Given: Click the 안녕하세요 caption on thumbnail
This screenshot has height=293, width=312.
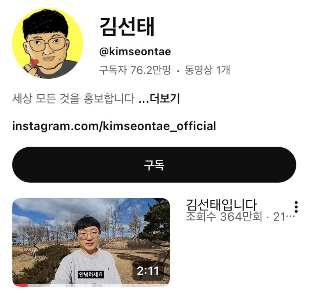Looking at the screenshot, I should (x=91, y=275).
